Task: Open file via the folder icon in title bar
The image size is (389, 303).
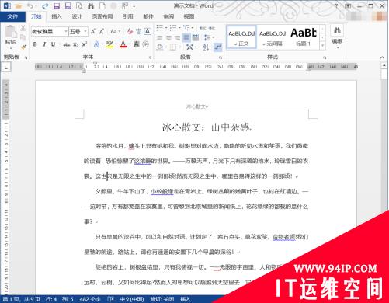Action: (19, 5)
